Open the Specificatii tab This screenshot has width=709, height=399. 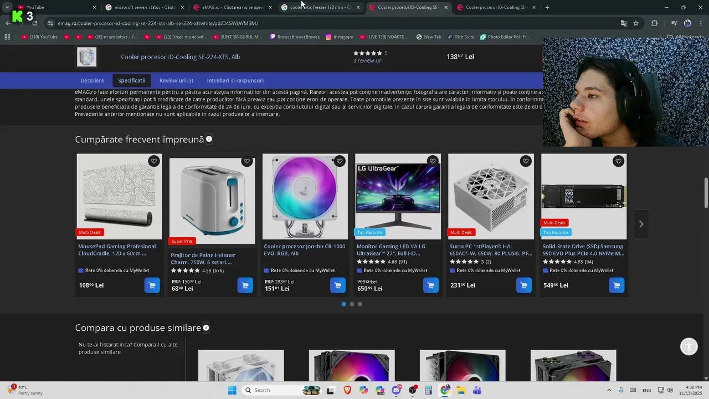coord(132,80)
